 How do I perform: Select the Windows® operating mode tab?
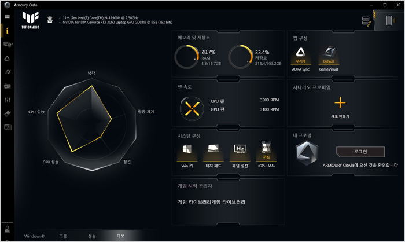34,236
